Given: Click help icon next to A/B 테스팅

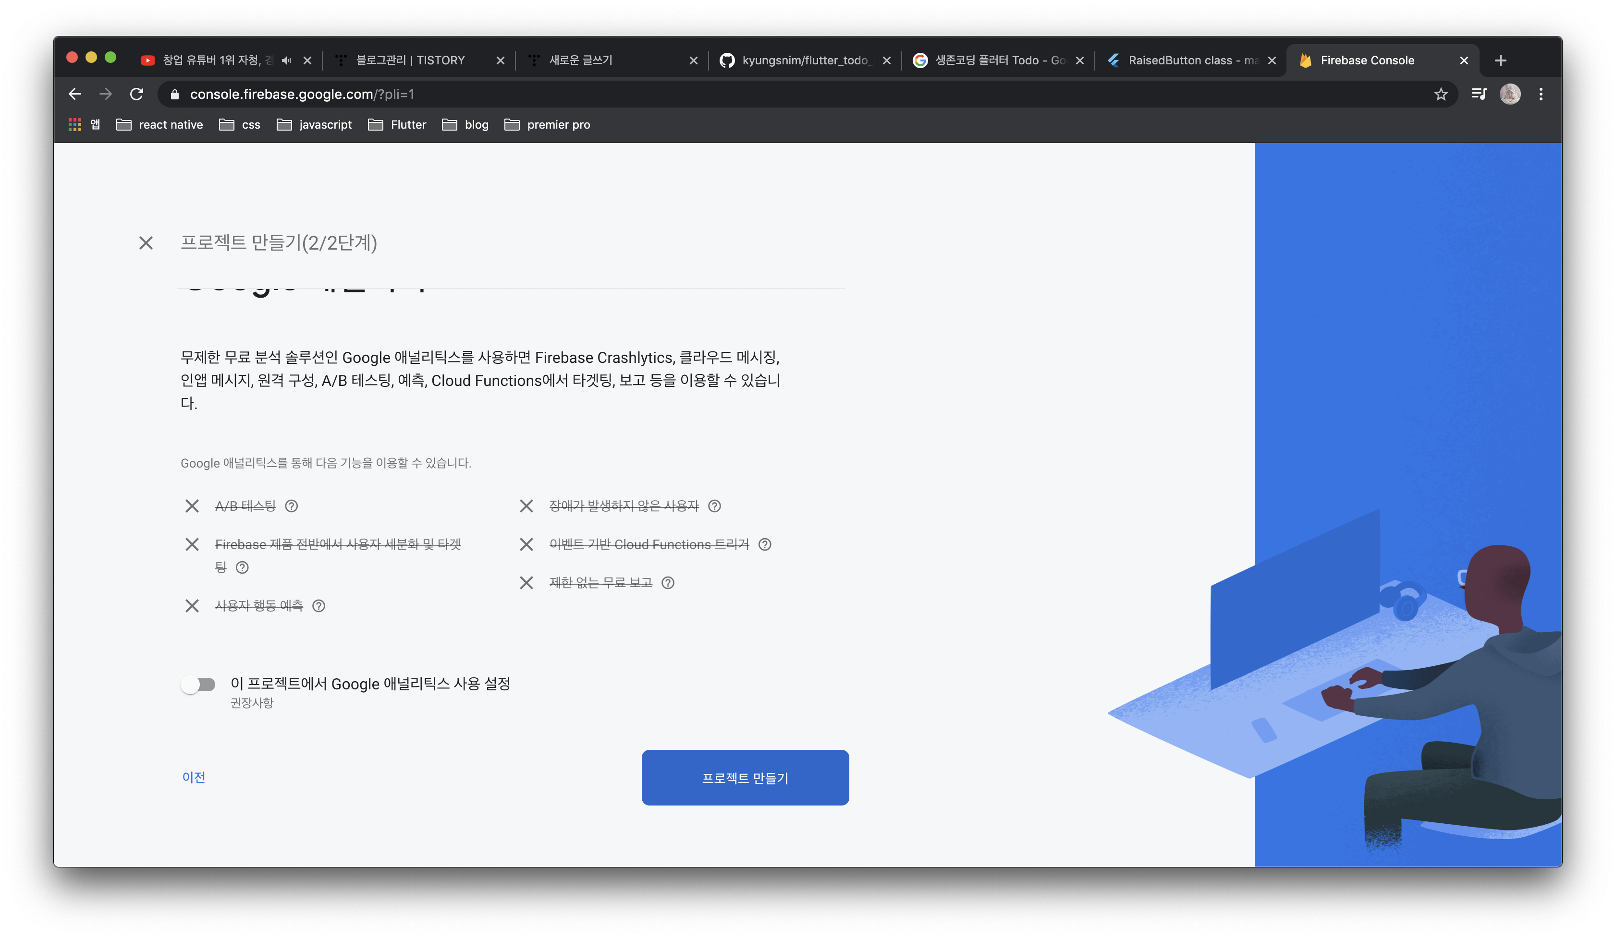Looking at the screenshot, I should pos(291,506).
